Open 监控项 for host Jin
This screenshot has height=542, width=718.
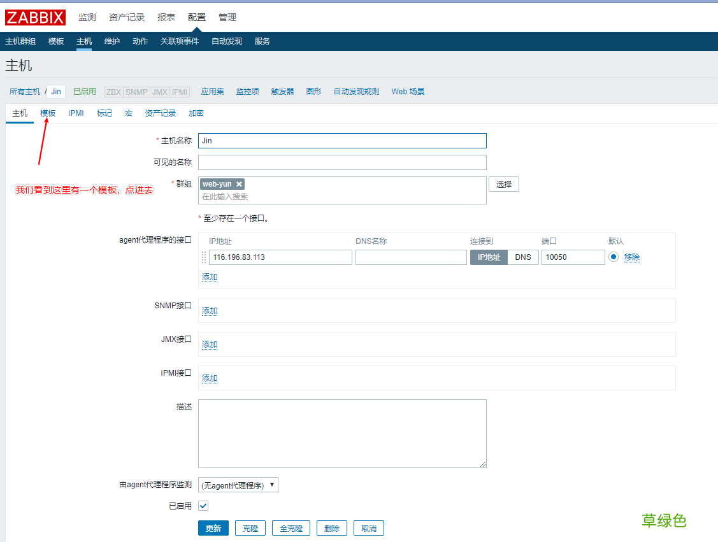pos(247,91)
